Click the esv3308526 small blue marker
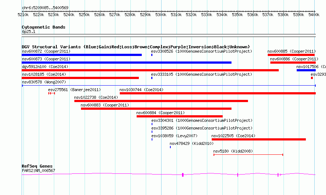This screenshot has height=195, width=326. pyautogui.click(x=152, y=55)
